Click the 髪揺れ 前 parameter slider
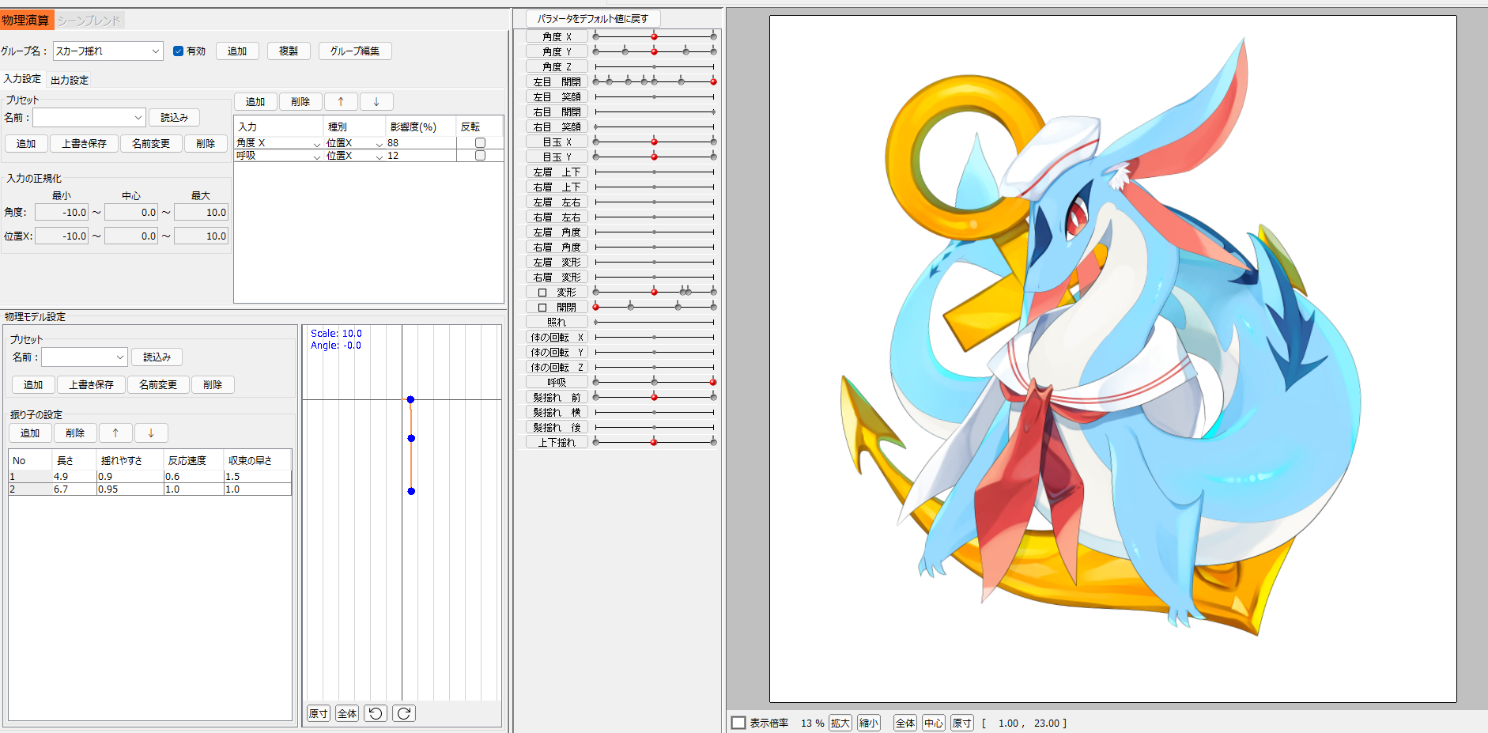The height and width of the screenshot is (733, 1488). pyautogui.click(x=655, y=397)
